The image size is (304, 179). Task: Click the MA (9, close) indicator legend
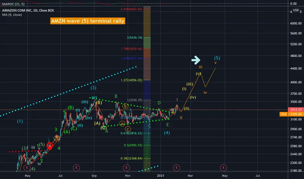12,15
